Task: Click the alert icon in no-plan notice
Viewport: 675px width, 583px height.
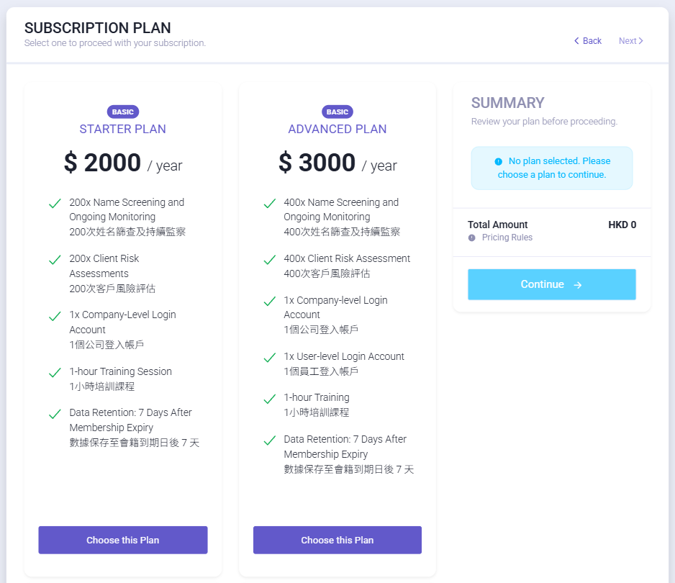Action: (499, 161)
